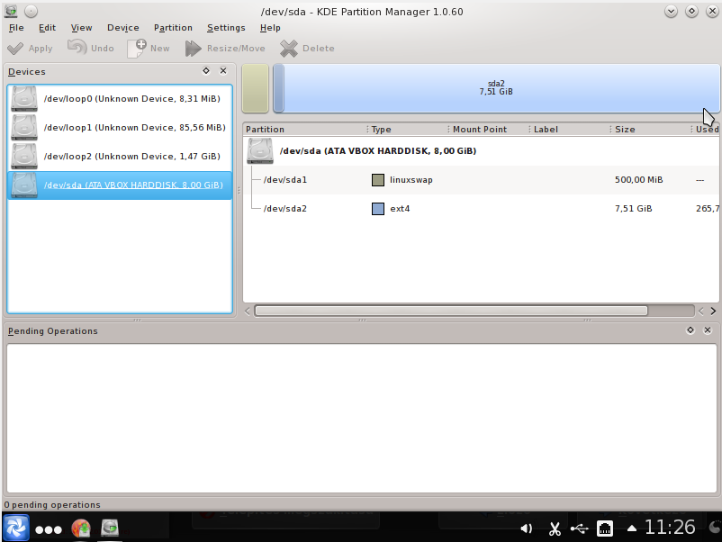Select the sda1 swap block in partition graph
Image resolution: width=722 pixels, height=542 pixels.
[x=255, y=88]
